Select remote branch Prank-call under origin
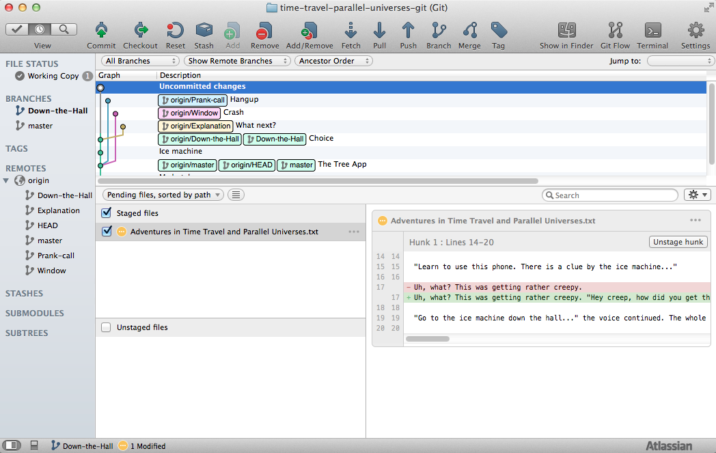 point(56,256)
